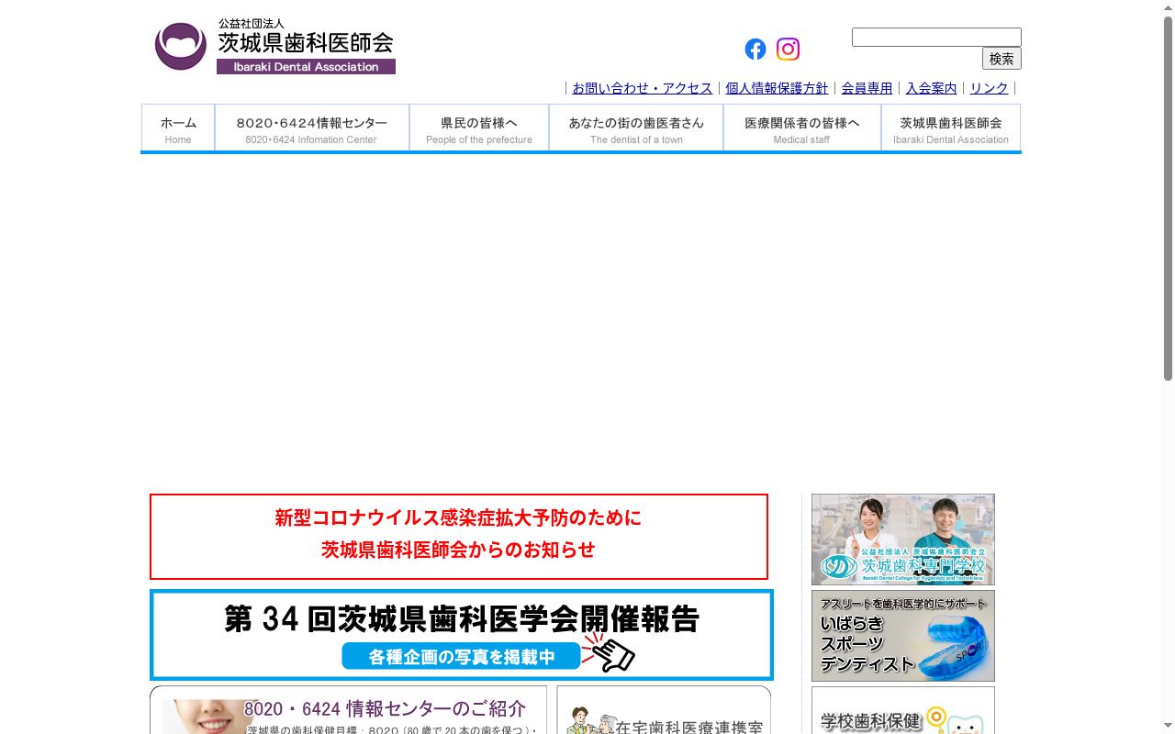The image size is (1175, 734).
Task: Open 茨城歯科専門学校 banner image
Action: pos(903,539)
